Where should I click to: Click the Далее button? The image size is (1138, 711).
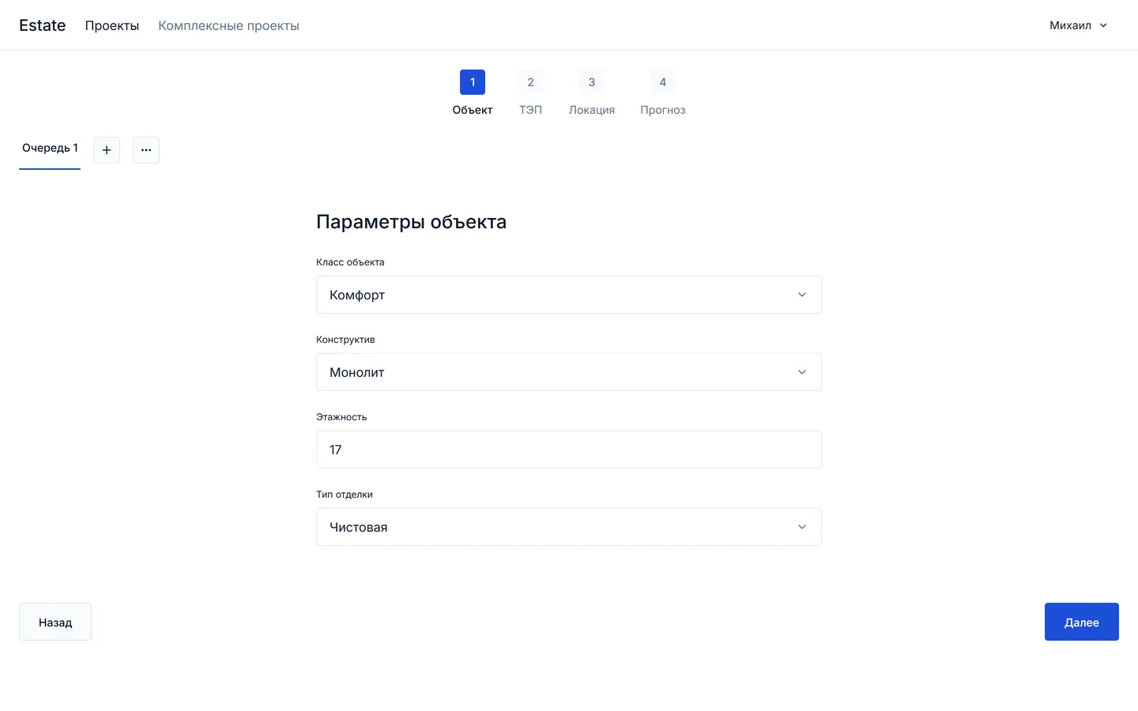[x=1082, y=622]
